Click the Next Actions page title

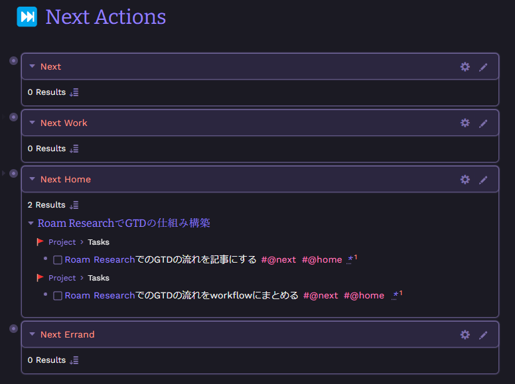[106, 17]
